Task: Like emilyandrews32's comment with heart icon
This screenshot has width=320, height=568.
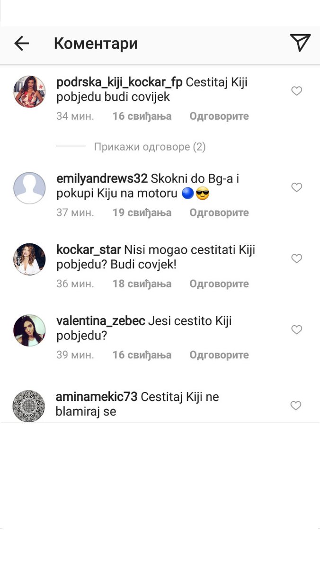Action: click(297, 187)
